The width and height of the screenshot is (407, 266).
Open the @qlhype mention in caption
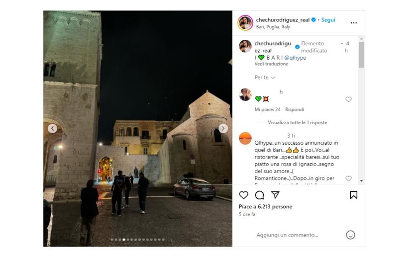pos(295,58)
